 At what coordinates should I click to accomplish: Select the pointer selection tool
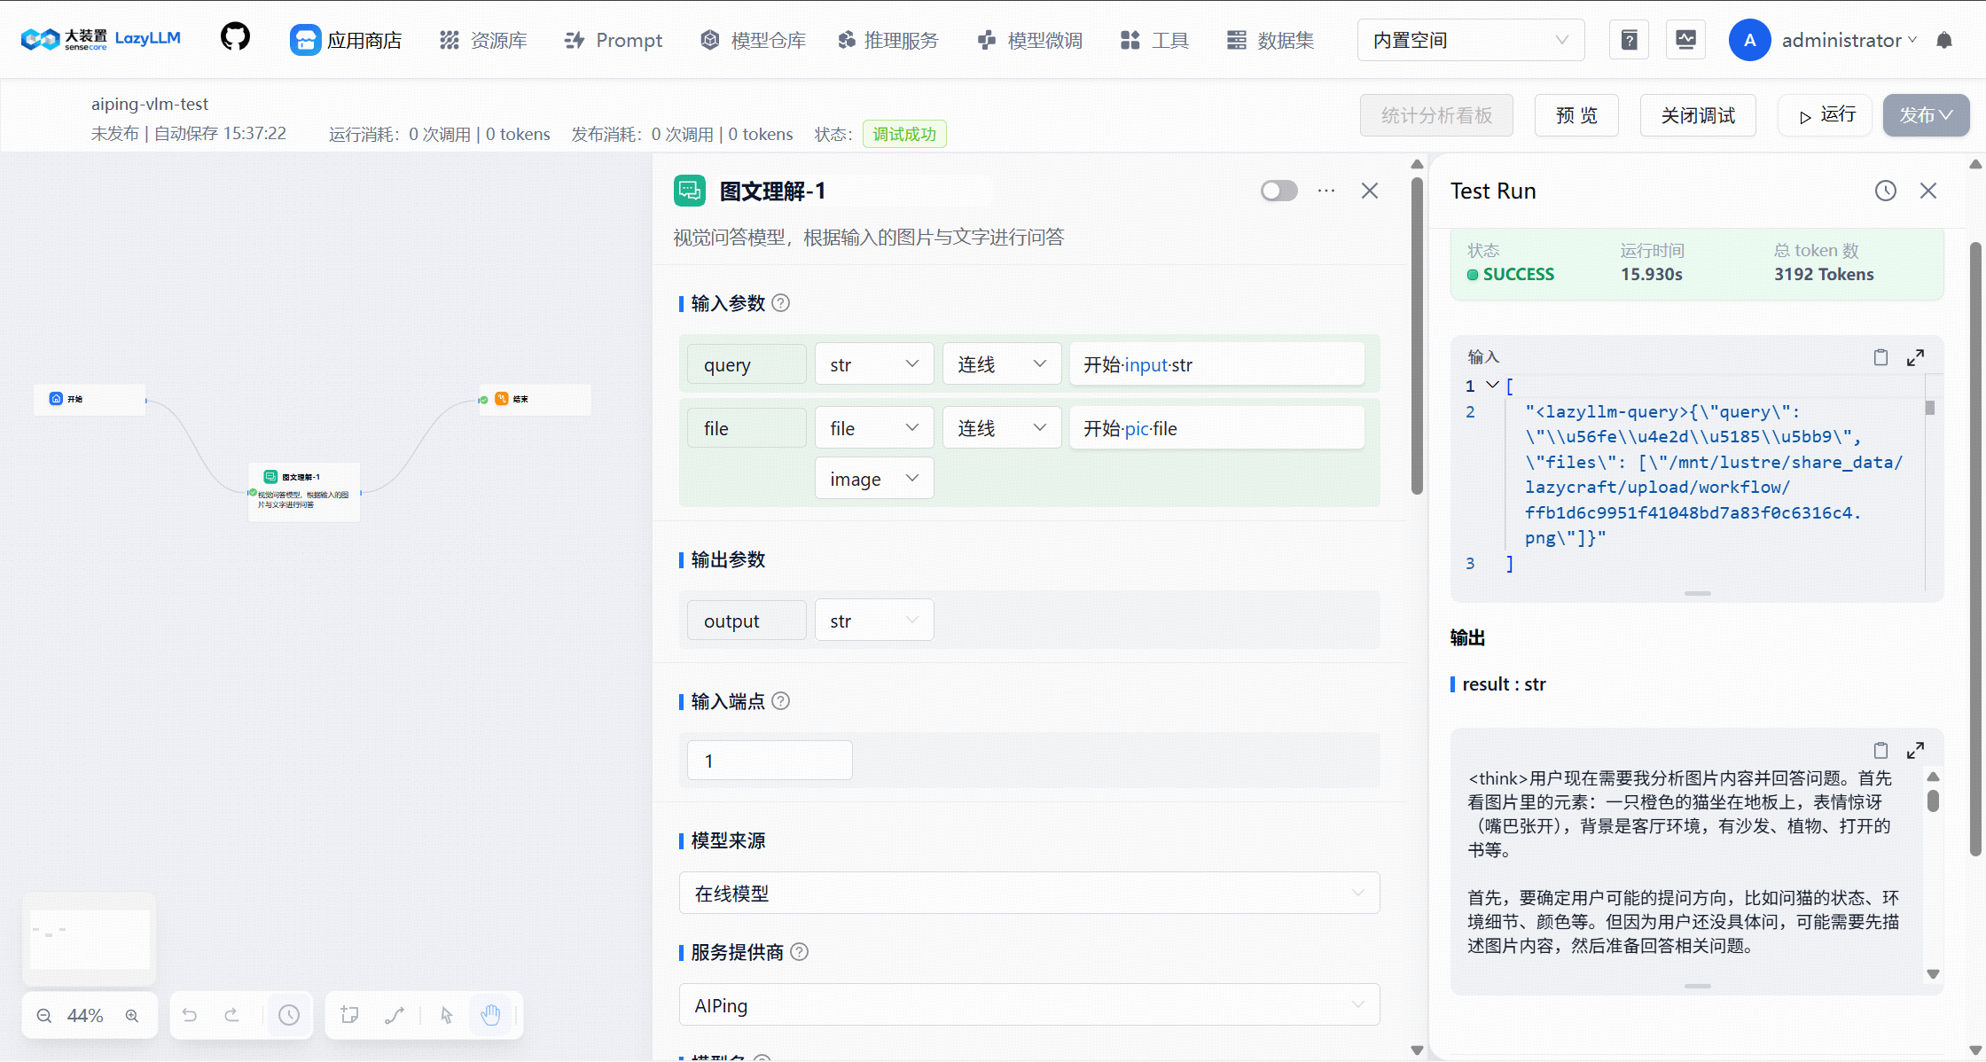click(446, 1015)
